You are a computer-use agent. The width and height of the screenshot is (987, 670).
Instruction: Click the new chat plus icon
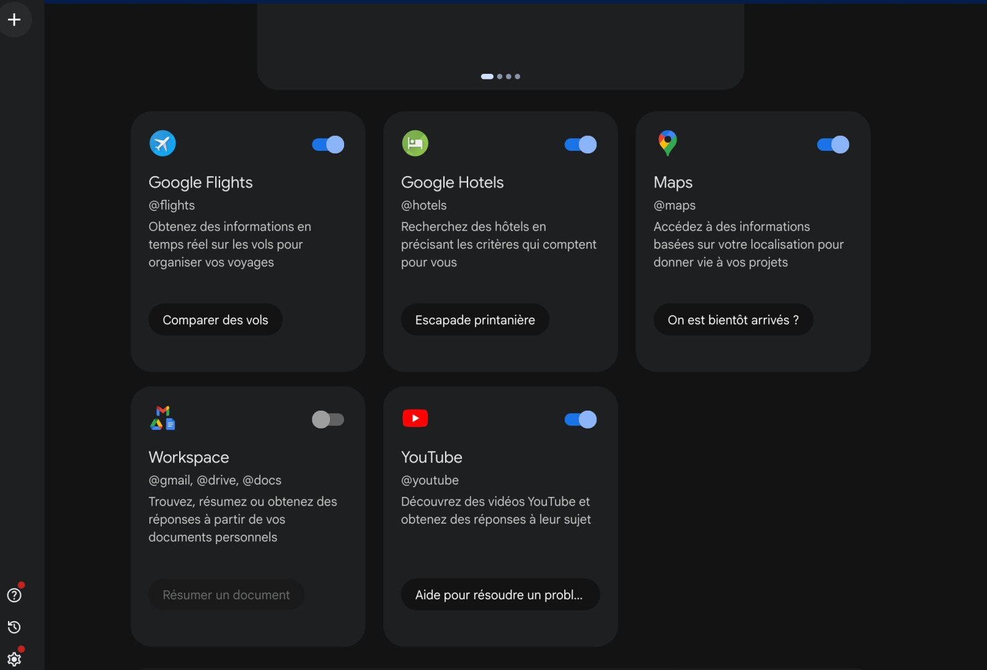point(14,20)
